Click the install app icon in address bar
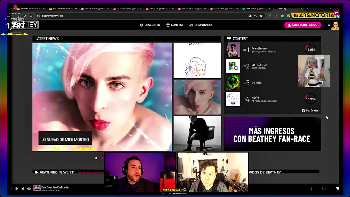 [250, 16]
